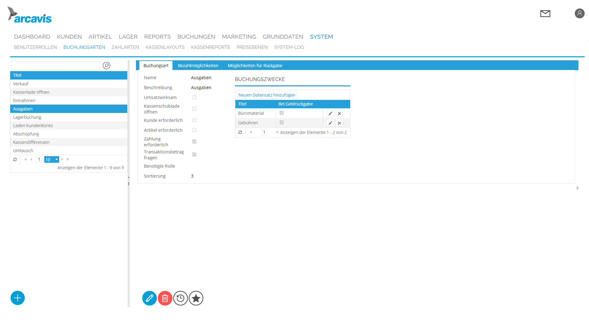This screenshot has width=589, height=331.
Task: Edit the Büromaterial row pencil icon
Action: (x=330, y=113)
